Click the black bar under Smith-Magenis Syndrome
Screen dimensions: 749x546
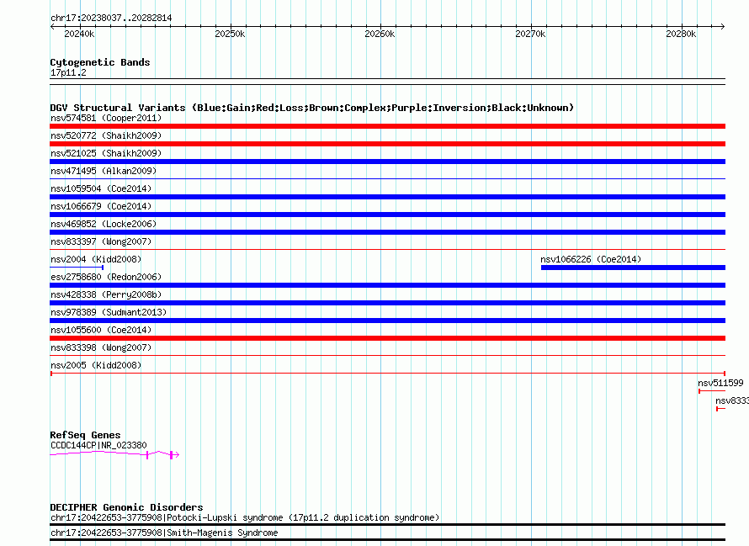tap(387, 540)
